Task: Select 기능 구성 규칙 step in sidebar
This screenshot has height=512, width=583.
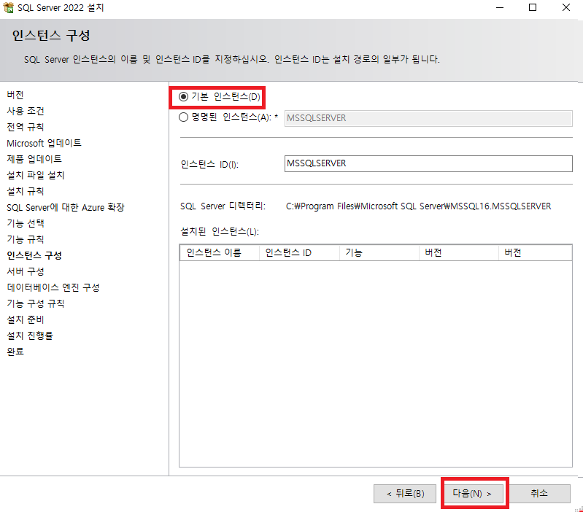Action: (x=36, y=303)
